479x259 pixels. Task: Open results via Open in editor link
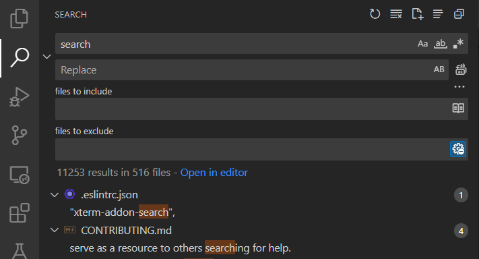coord(214,173)
